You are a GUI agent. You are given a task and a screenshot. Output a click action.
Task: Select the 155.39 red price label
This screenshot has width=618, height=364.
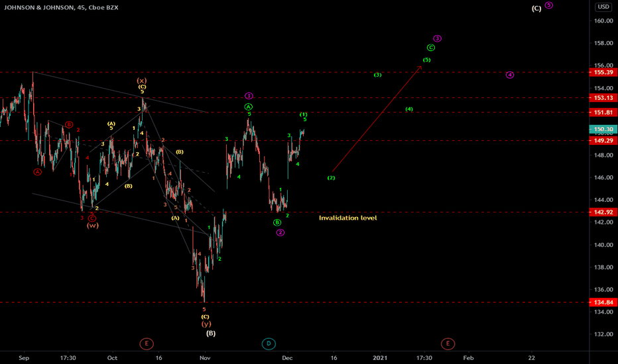pyautogui.click(x=603, y=72)
